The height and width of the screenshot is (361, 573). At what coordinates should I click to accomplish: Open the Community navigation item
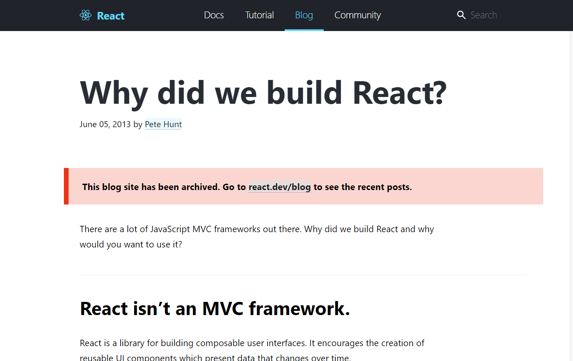(357, 15)
